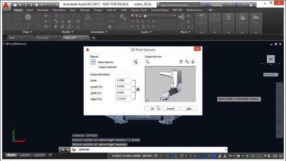286x161 pixels.
Task: Toggle hardware acceleration icon in status bar
Action: pos(259,156)
